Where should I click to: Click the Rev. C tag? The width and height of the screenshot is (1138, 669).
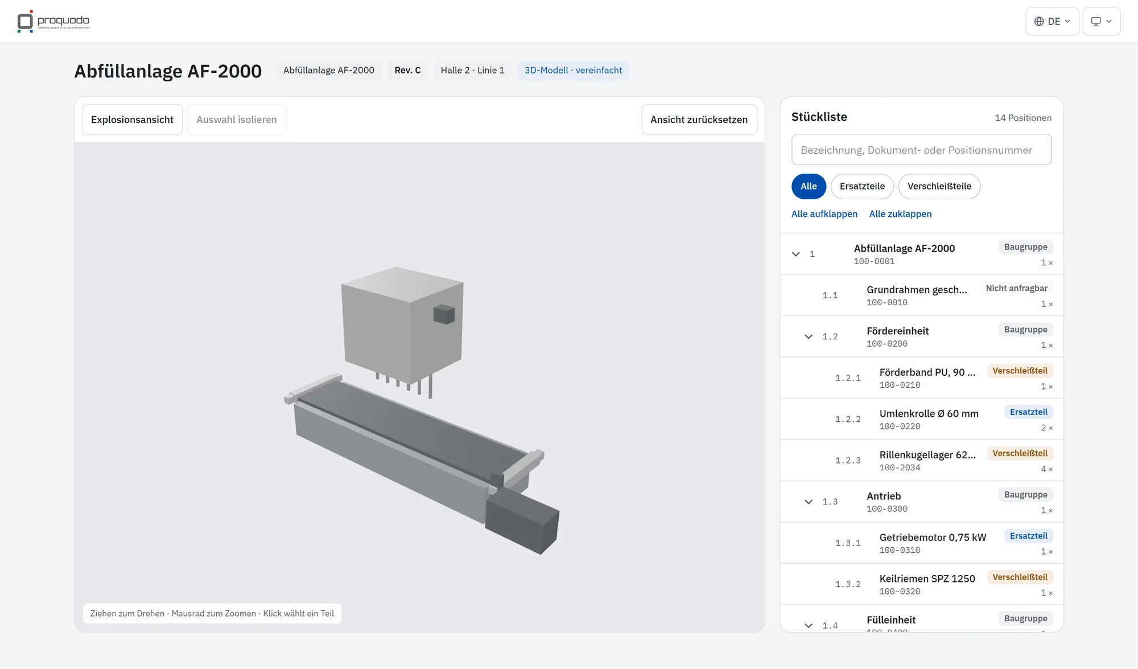pyautogui.click(x=407, y=70)
